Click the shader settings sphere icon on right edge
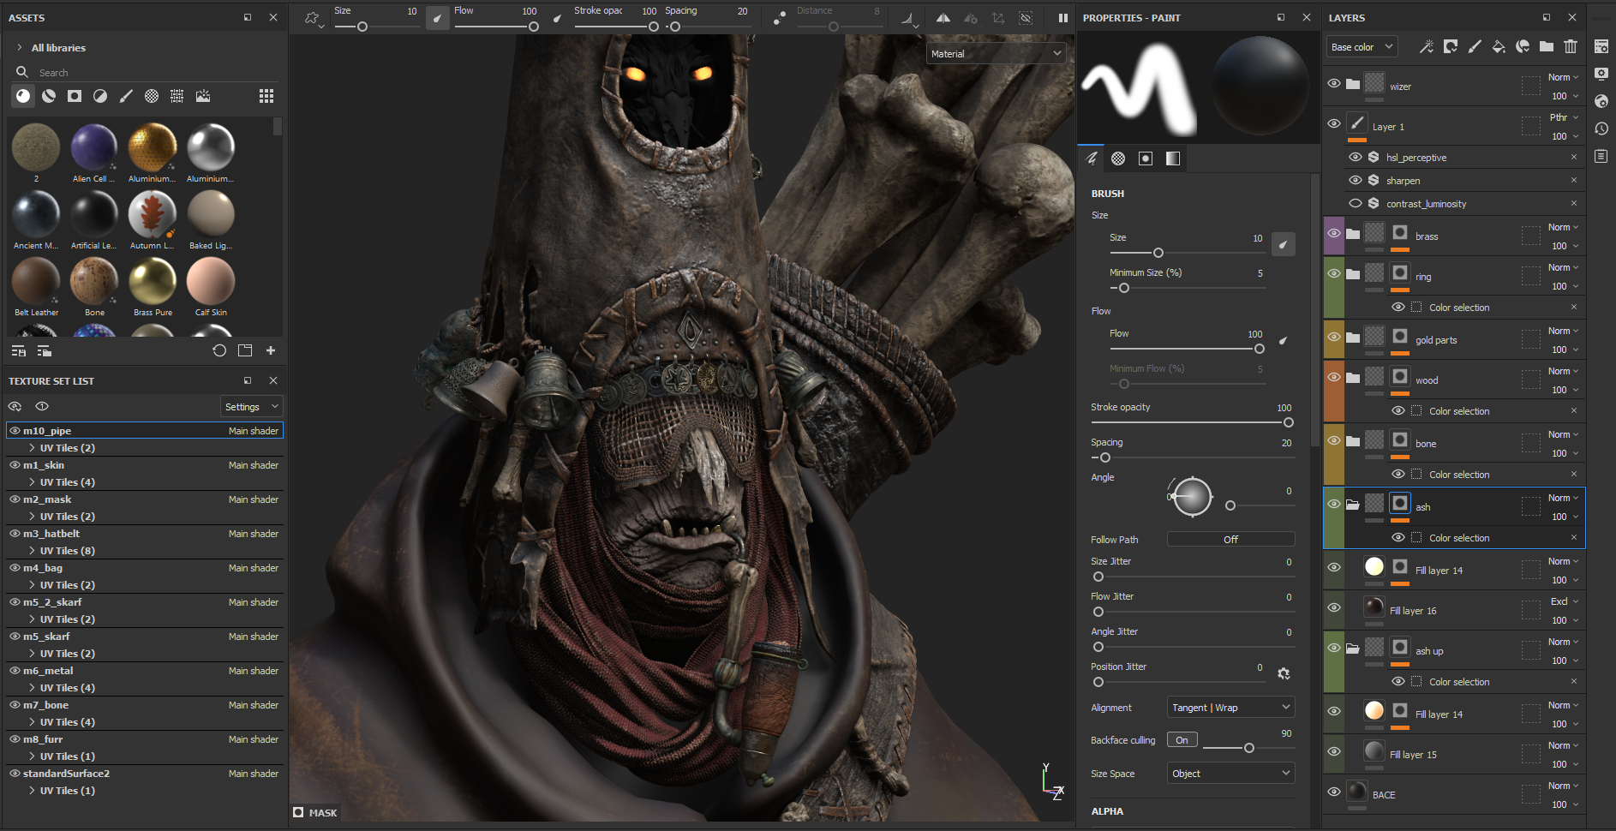1616x831 pixels. pos(1601,100)
